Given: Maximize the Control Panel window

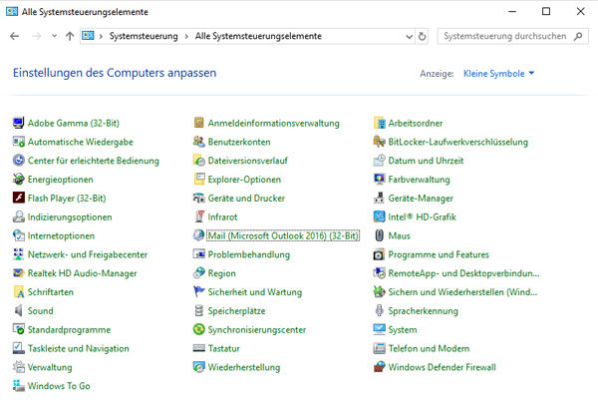Looking at the screenshot, I should [x=546, y=11].
